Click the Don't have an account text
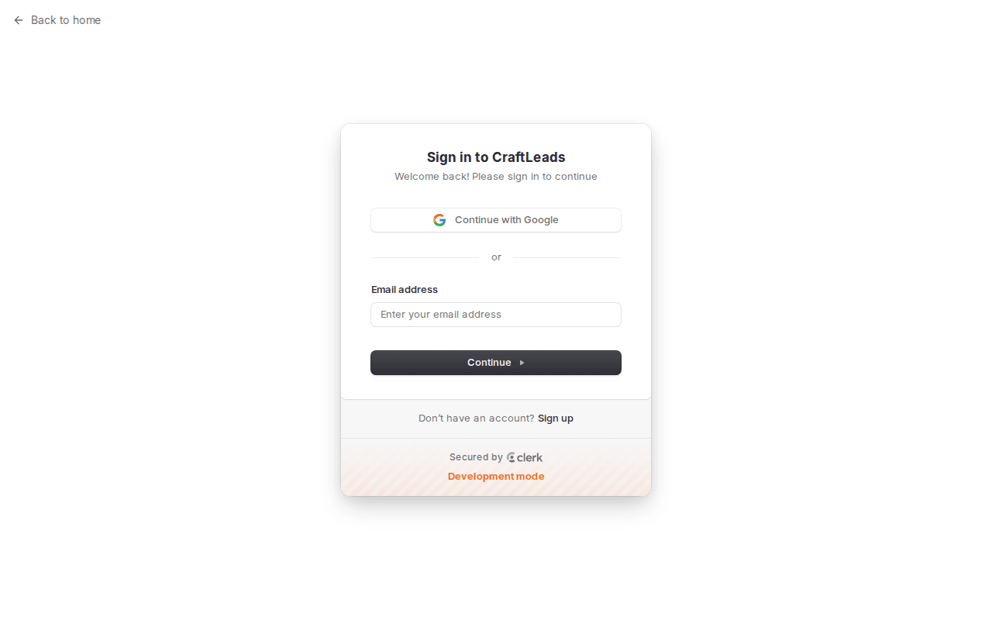Viewport: 992px width, 620px height. (x=475, y=418)
